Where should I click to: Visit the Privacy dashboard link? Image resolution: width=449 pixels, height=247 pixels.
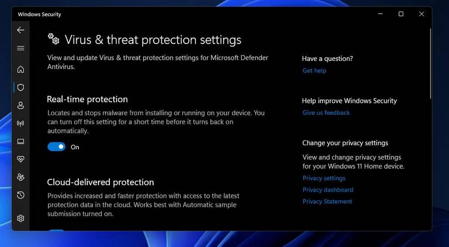coord(328,190)
